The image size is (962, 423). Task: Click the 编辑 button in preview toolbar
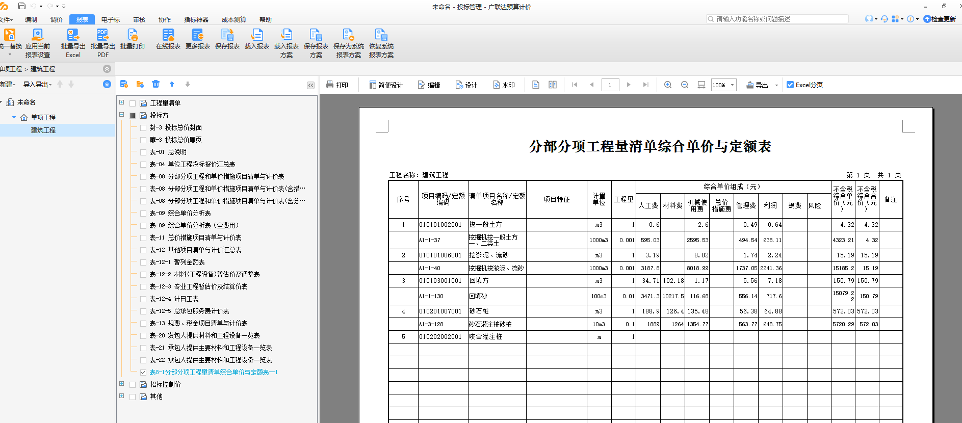429,85
